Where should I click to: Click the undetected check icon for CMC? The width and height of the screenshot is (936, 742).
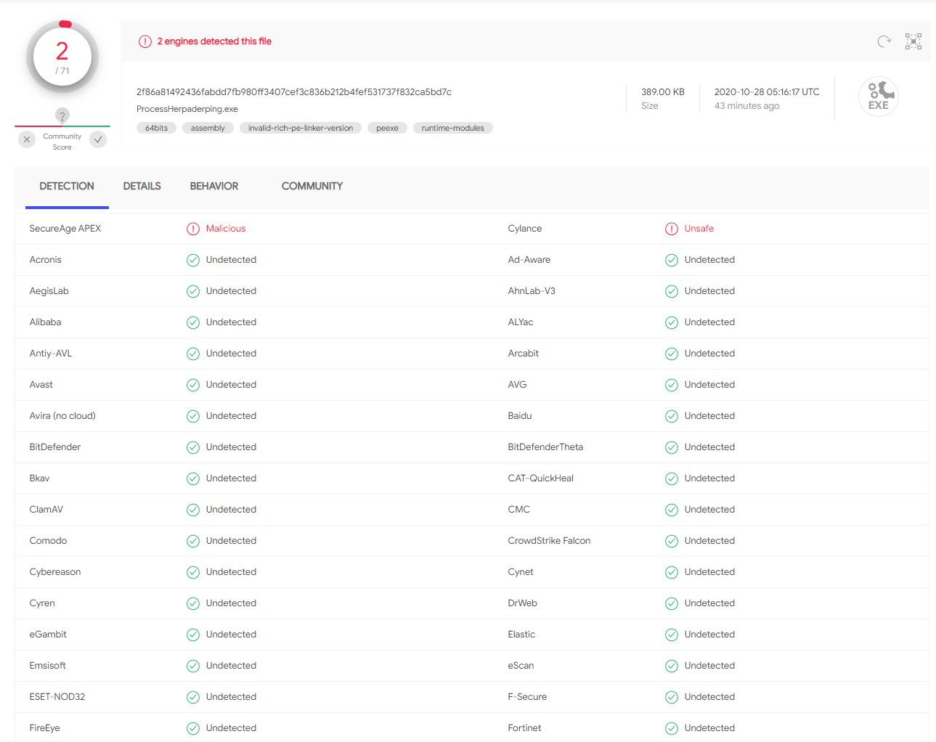click(672, 510)
